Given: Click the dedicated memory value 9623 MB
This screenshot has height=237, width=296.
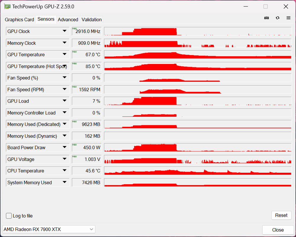Looking at the screenshot, I should click(87, 124).
